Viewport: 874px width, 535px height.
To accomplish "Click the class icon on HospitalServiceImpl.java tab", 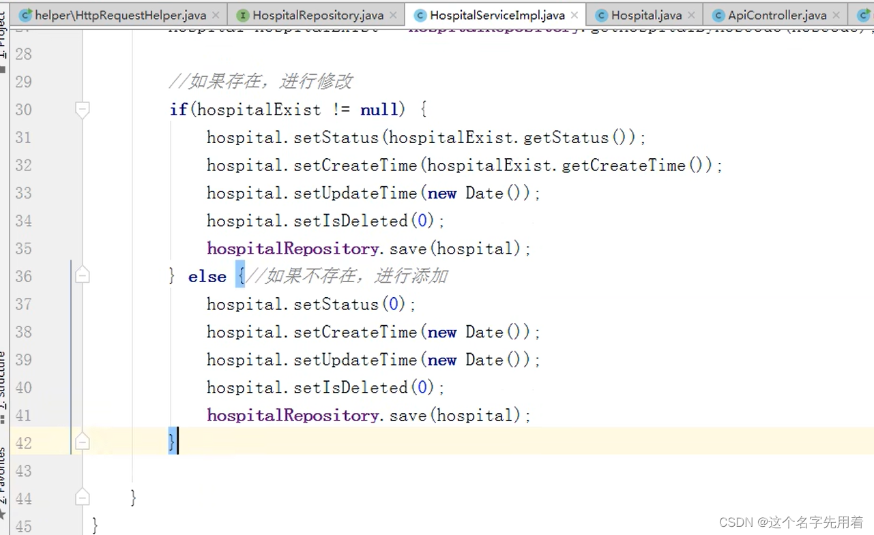I will click(420, 15).
